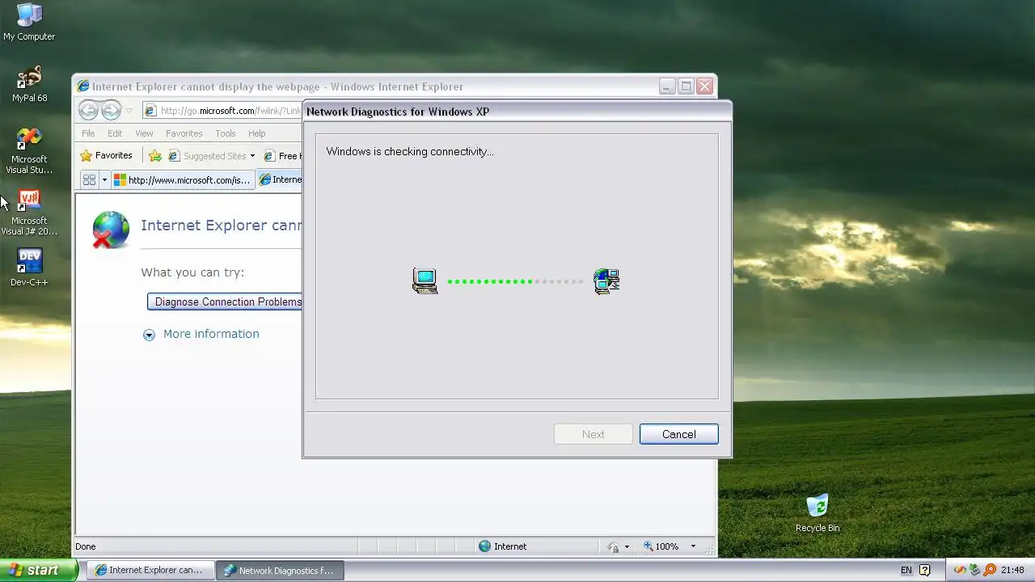Open the zoom level dropdown arrow

click(x=693, y=546)
